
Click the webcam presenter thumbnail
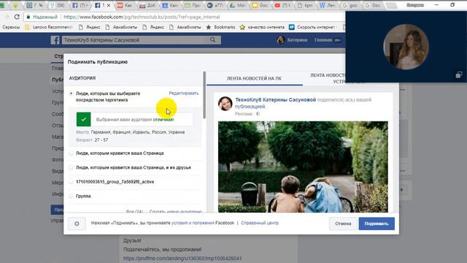[406, 47]
